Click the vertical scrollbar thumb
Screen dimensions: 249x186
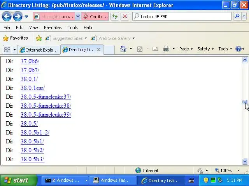point(245,102)
